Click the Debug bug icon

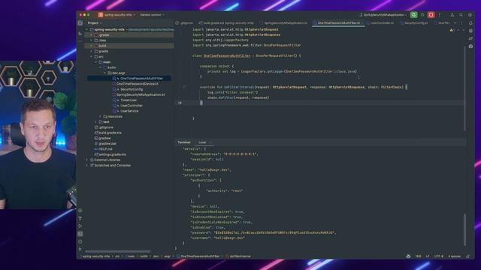tap(422, 15)
